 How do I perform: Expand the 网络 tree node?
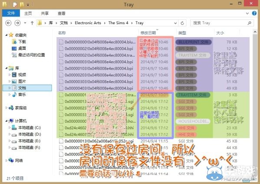(7, 160)
